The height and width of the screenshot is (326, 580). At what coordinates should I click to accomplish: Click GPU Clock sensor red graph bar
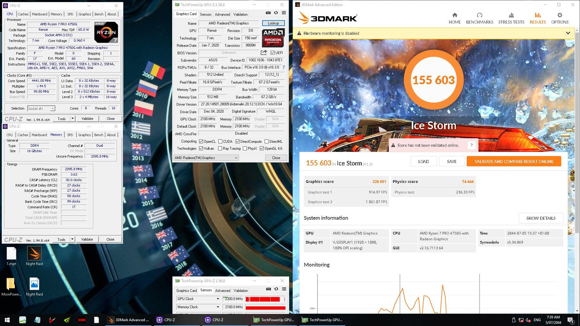265,299
